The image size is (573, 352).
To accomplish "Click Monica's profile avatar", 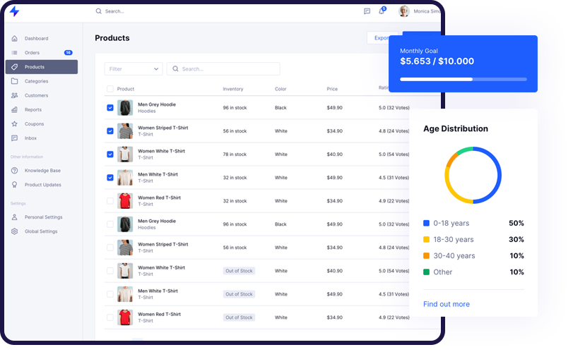I will (x=404, y=11).
